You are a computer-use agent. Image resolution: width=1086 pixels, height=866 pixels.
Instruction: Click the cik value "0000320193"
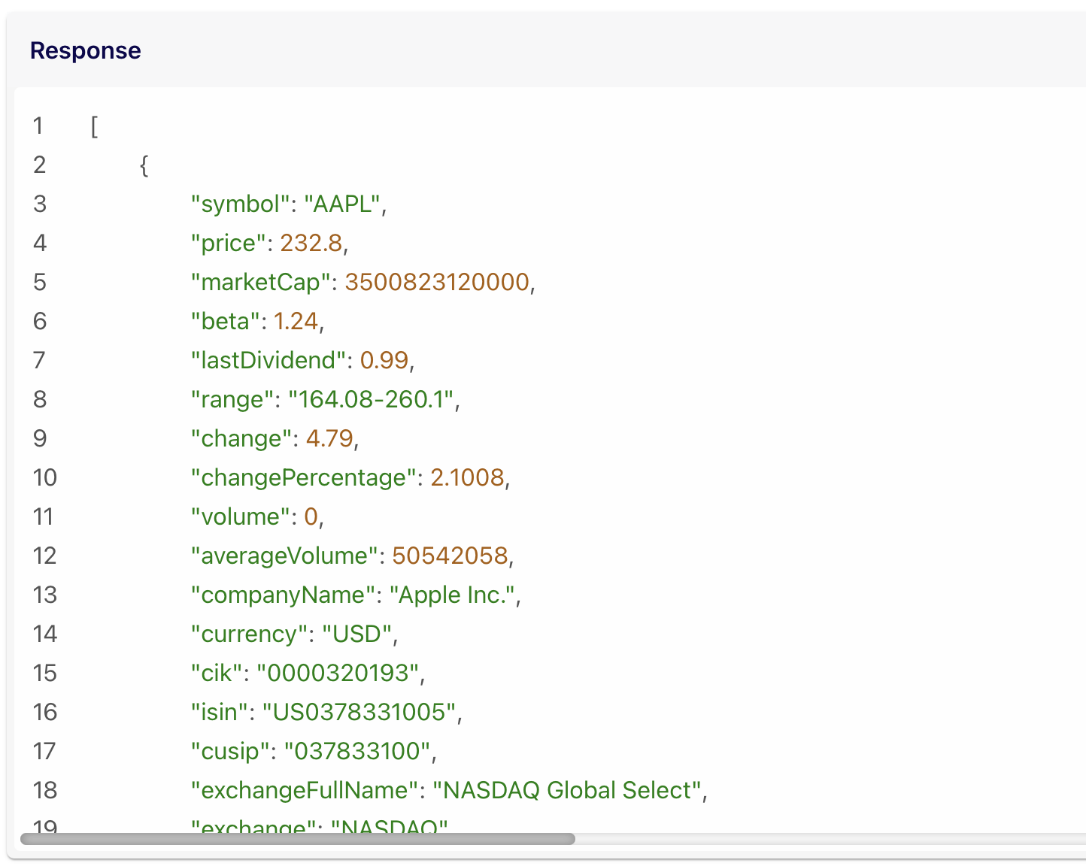tap(338, 673)
